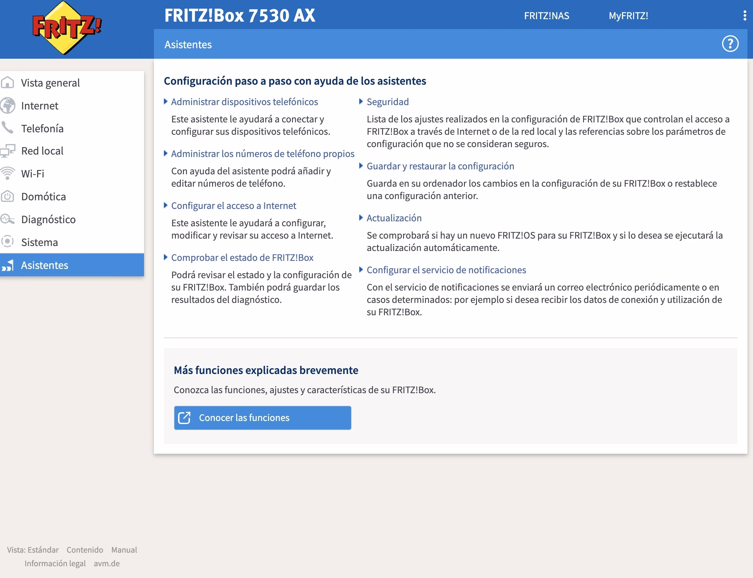
Task: Click the external link icon on Conocer las funciones
Action: point(184,418)
